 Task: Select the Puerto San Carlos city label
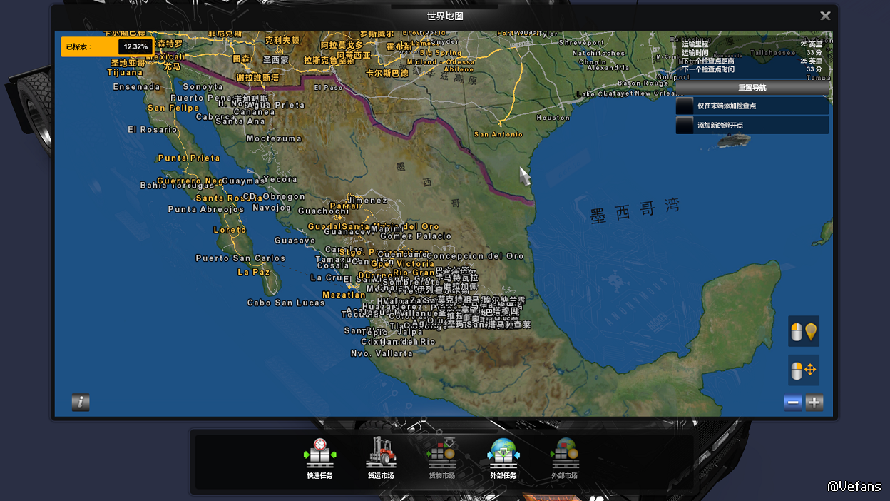(x=240, y=258)
